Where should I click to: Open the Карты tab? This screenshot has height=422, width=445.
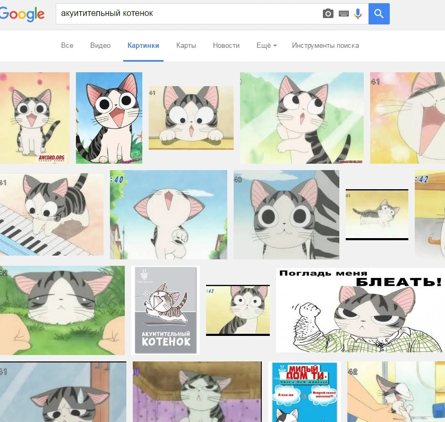(x=186, y=45)
